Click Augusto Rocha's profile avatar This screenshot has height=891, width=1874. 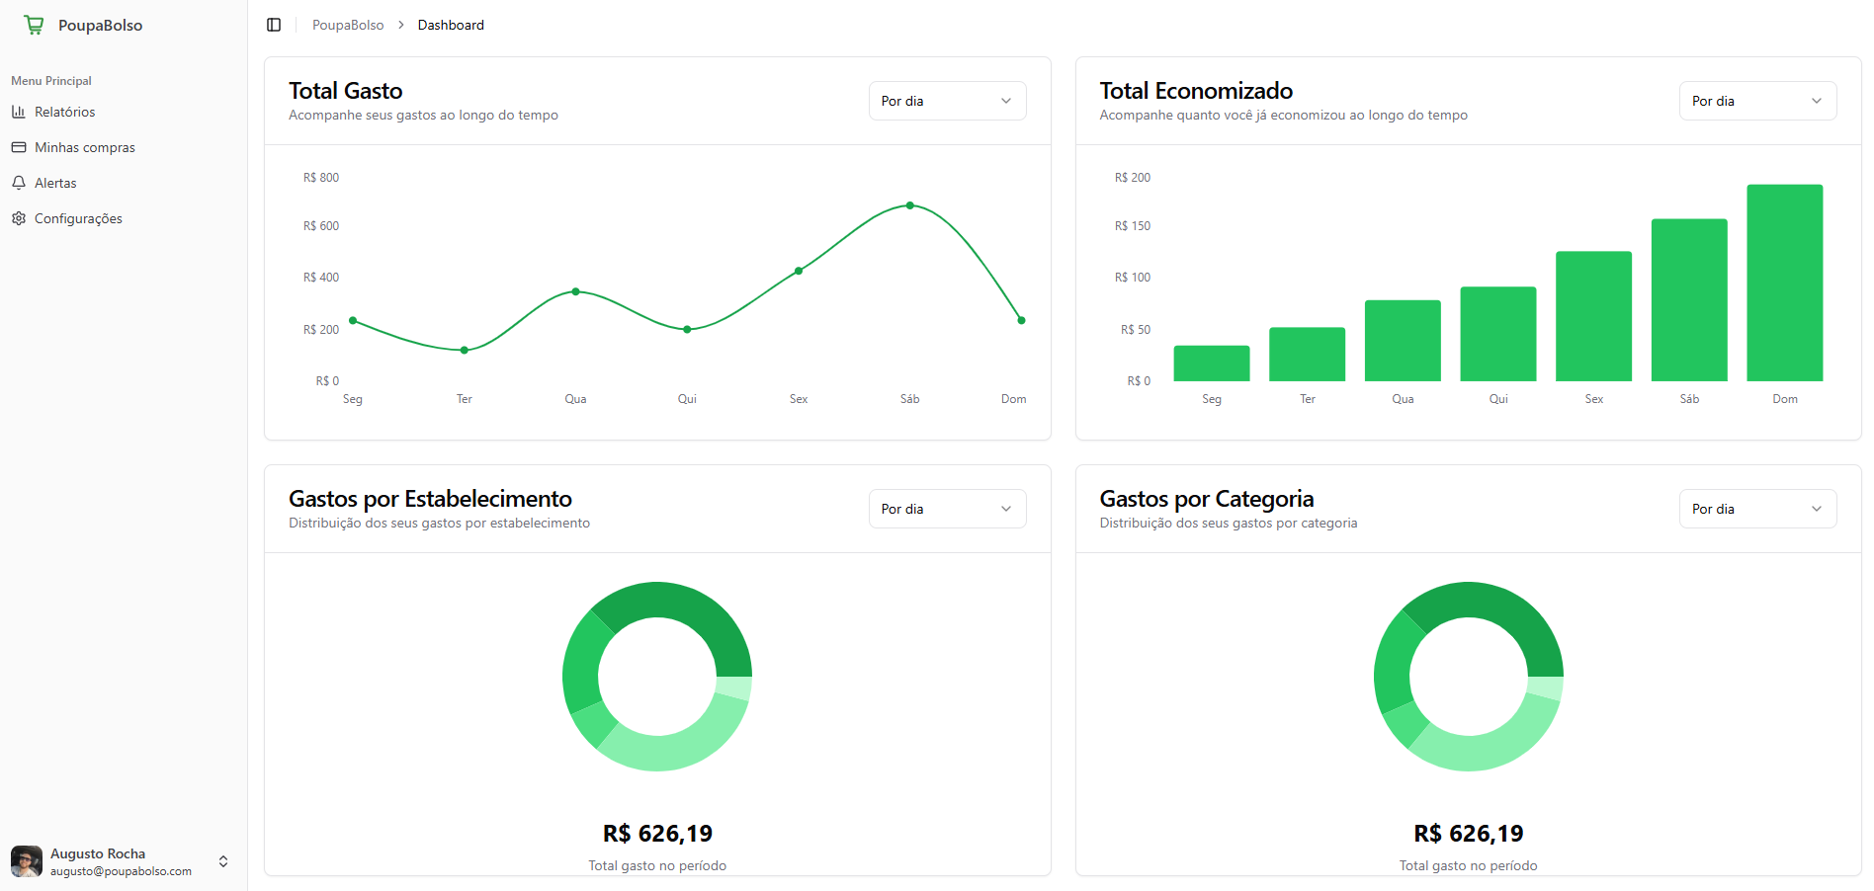click(x=27, y=861)
